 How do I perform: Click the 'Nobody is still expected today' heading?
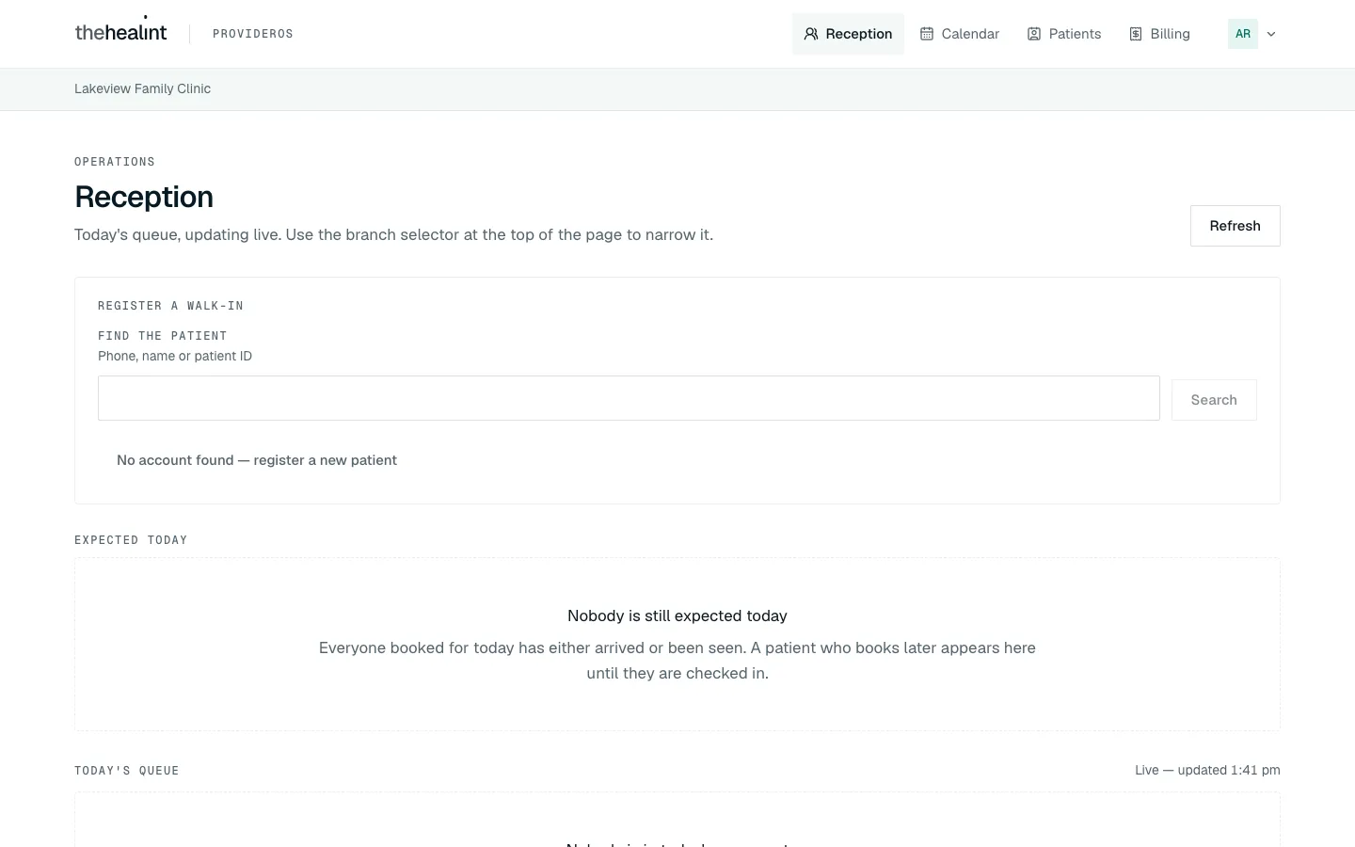677,615
